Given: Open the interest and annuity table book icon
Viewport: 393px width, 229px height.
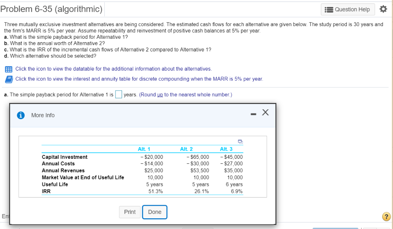Looking at the screenshot, I should (x=8, y=79).
